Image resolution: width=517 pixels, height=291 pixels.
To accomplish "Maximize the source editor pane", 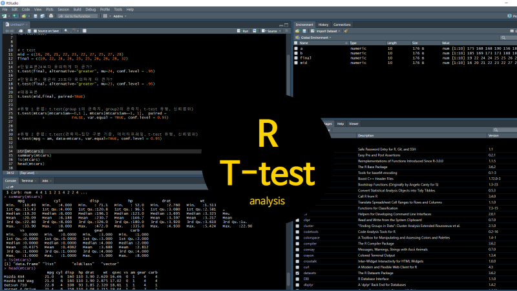I will [x=286, y=25].
